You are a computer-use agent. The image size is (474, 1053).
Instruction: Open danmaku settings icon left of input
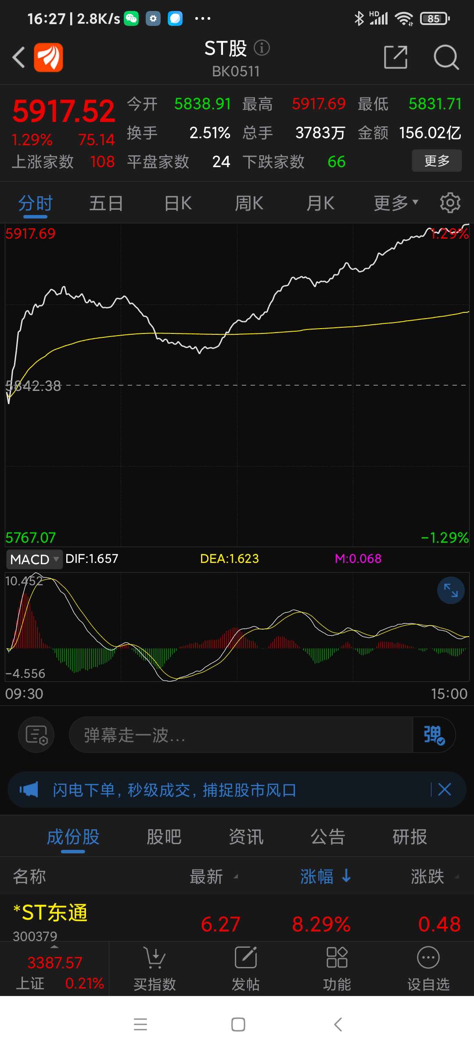coord(36,735)
